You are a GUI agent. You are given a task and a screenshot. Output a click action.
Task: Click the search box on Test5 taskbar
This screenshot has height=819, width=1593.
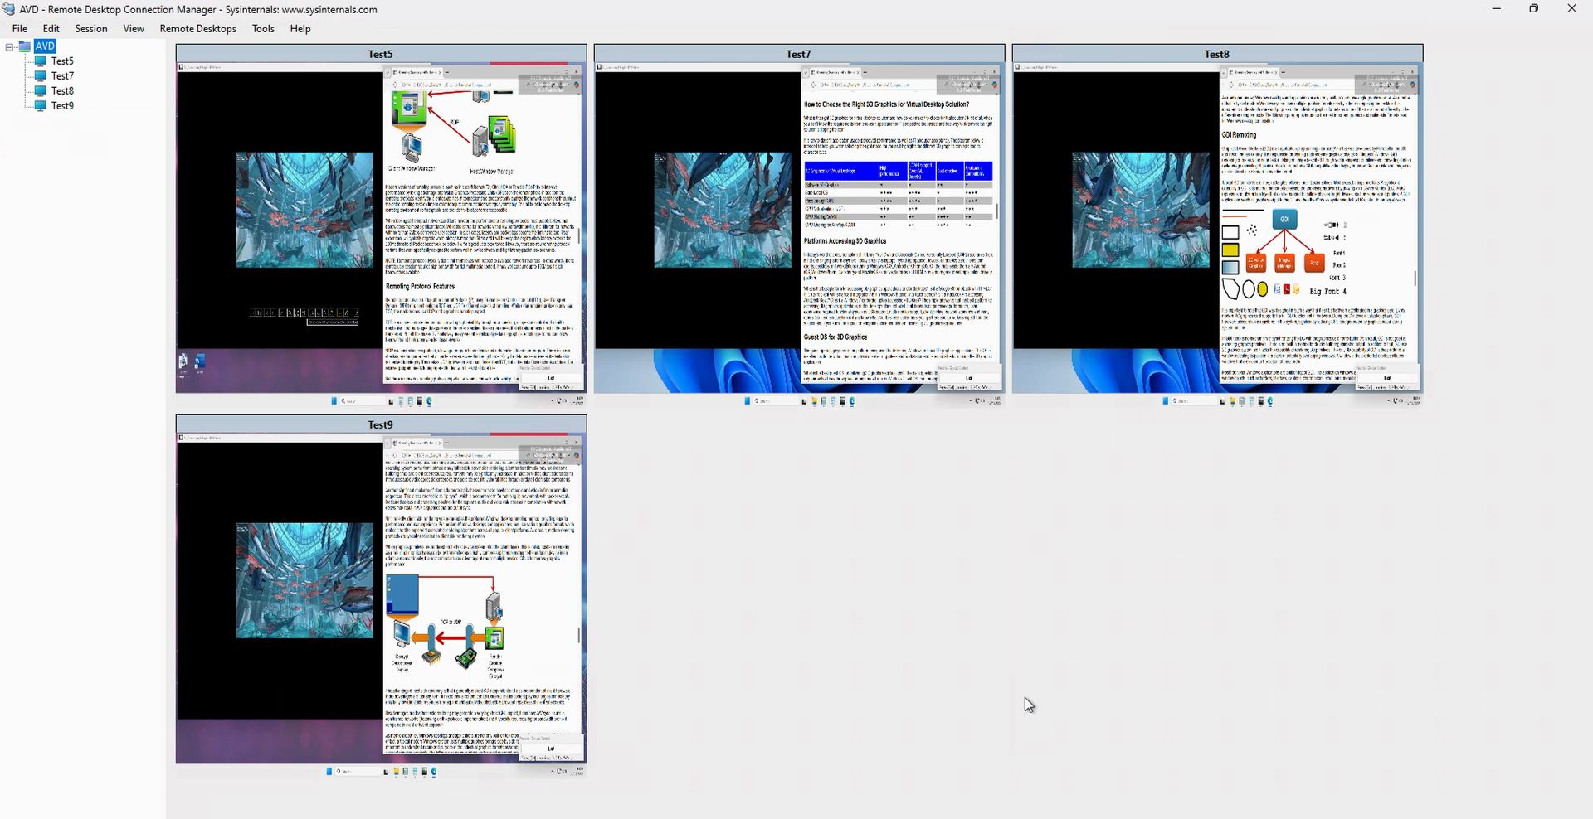click(361, 400)
